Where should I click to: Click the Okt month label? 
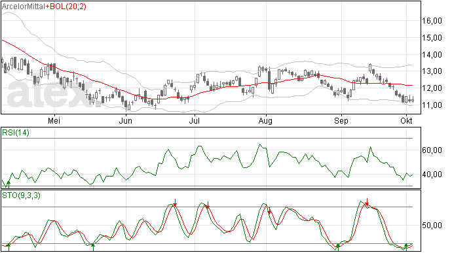(x=406, y=120)
